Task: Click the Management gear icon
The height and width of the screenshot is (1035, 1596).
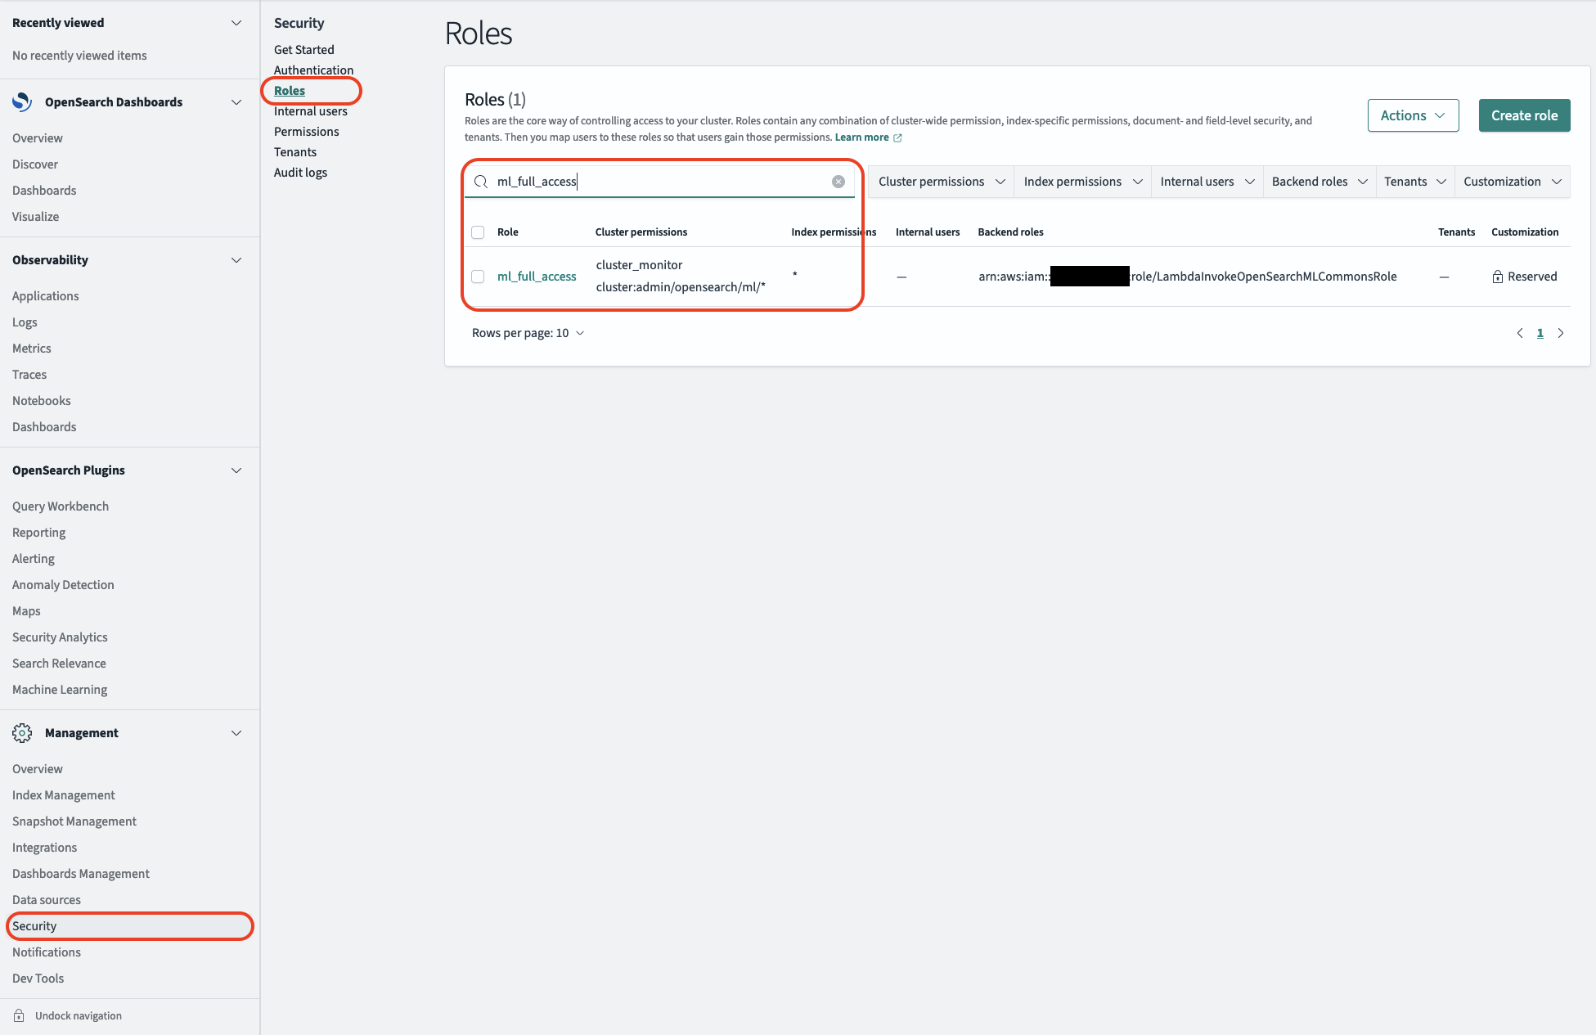Action: [22, 733]
